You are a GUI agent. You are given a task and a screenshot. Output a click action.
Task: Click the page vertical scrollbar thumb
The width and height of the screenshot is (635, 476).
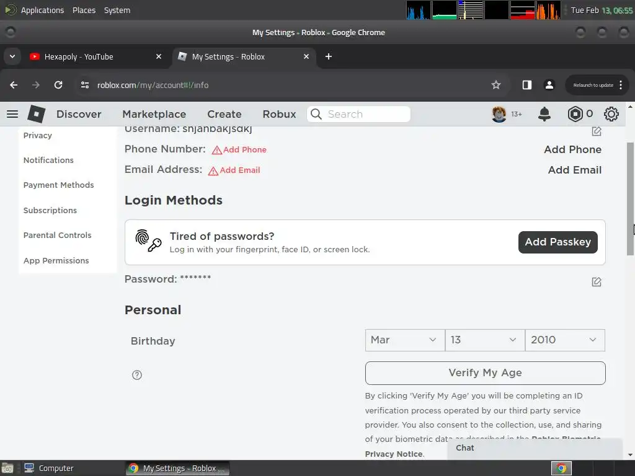tap(630, 198)
